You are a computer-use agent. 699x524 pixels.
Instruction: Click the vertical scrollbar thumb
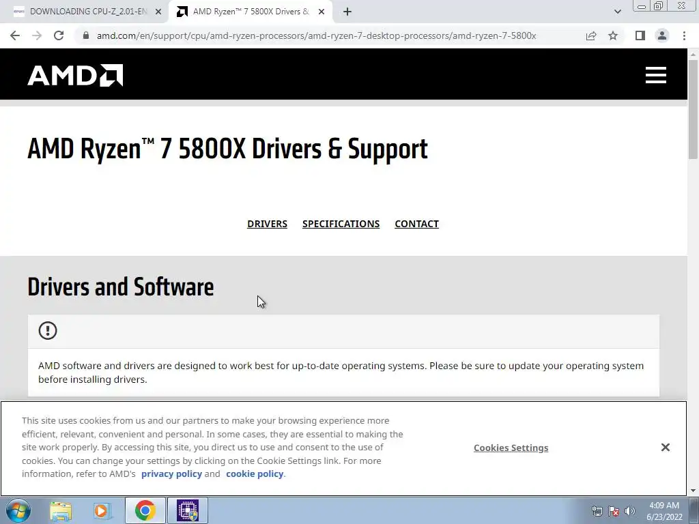pyautogui.click(x=693, y=110)
